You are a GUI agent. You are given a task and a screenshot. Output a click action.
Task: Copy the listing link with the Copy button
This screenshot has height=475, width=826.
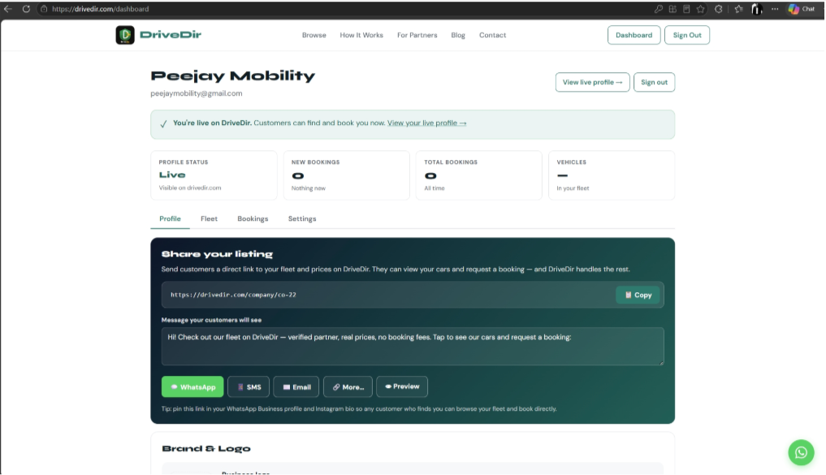point(638,295)
